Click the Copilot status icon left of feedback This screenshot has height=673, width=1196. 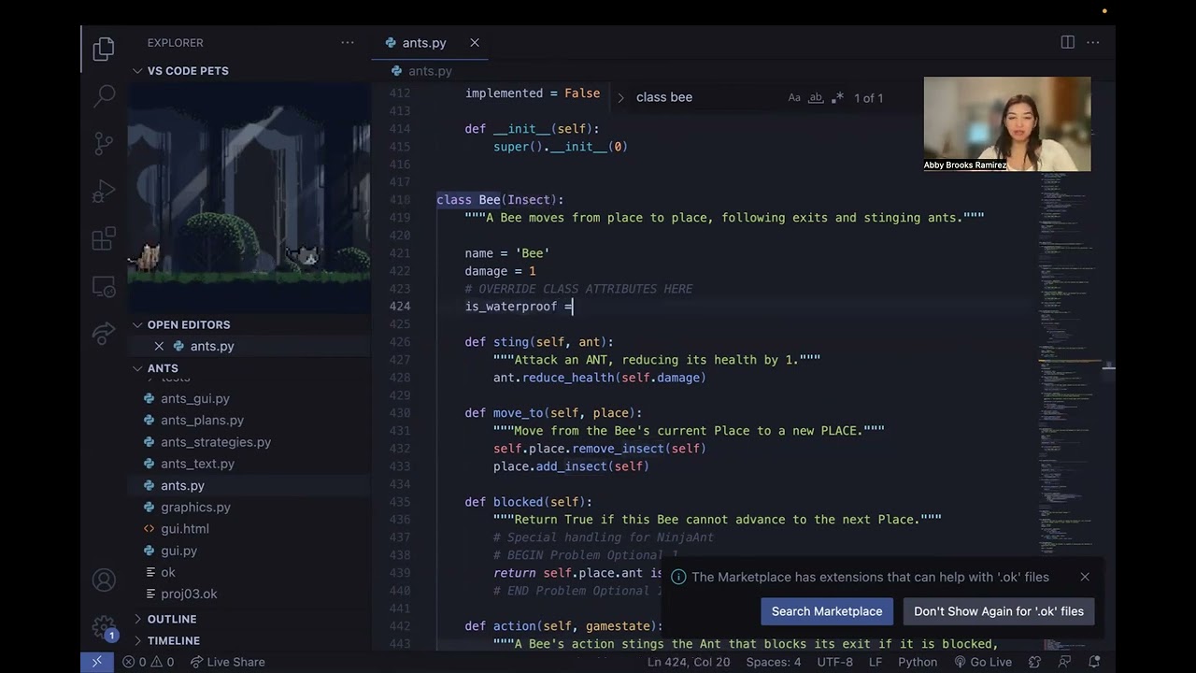click(1034, 662)
